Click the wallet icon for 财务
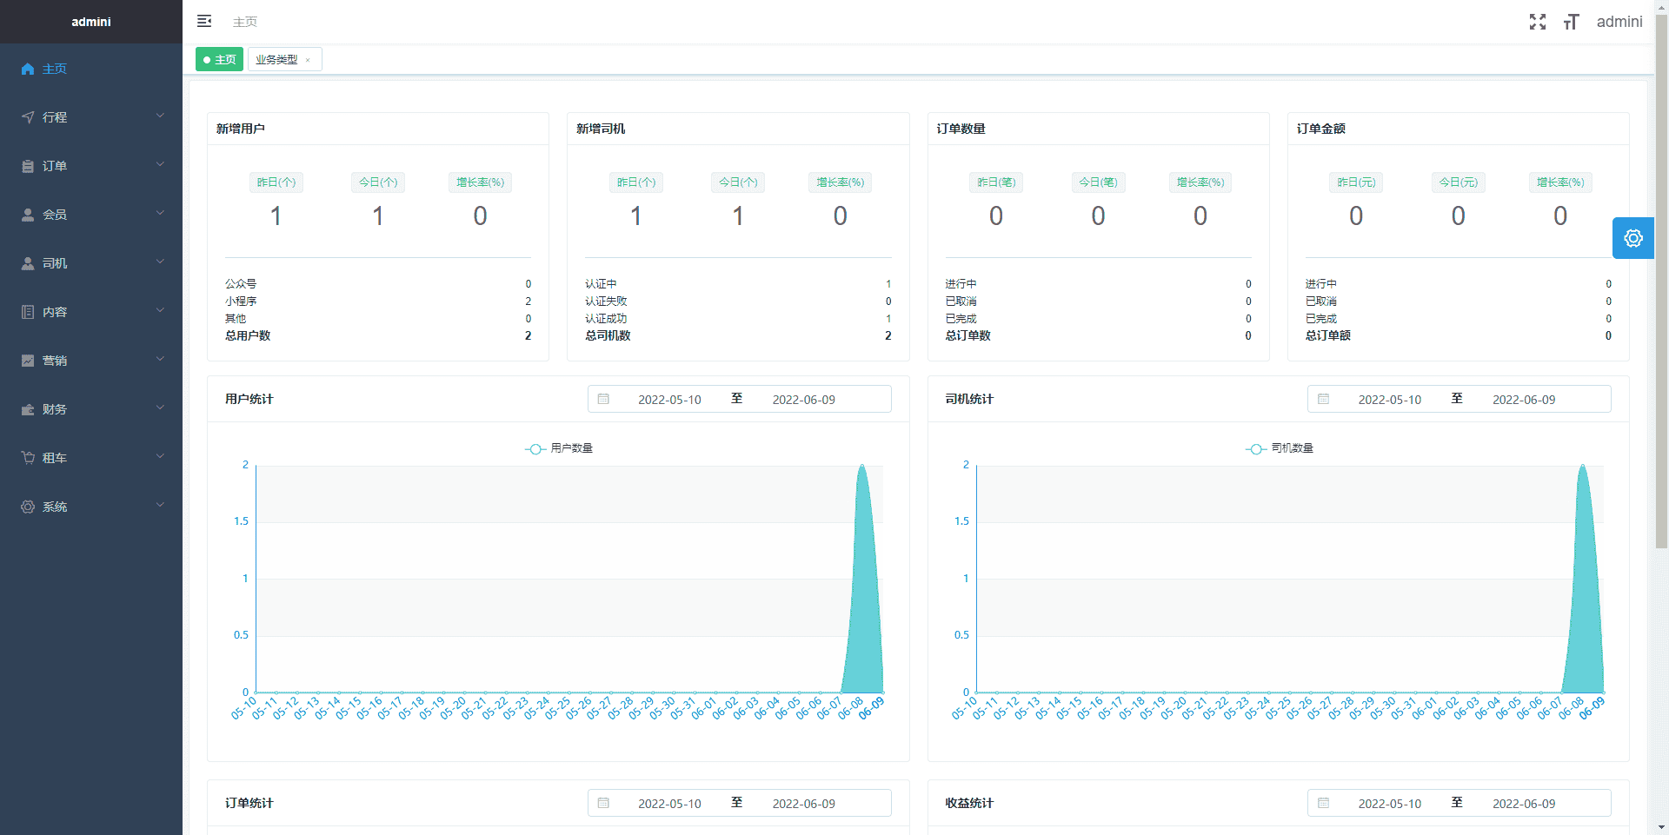 tap(28, 409)
